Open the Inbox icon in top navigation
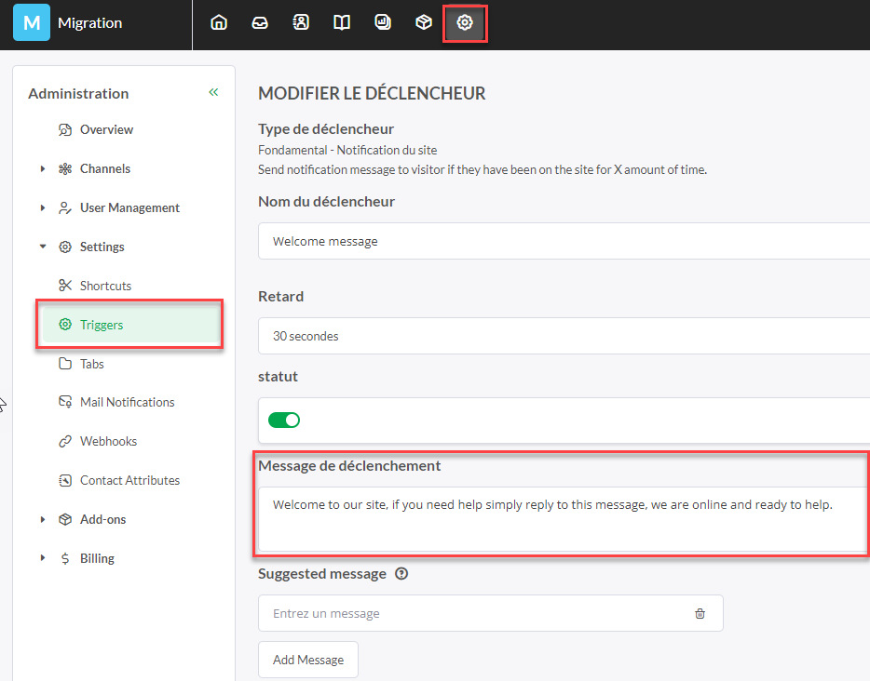 (260, 22)
